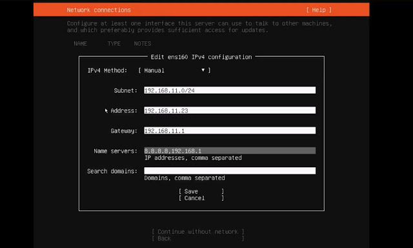Edit the Name servers field
413x248 pixels.
230,150
